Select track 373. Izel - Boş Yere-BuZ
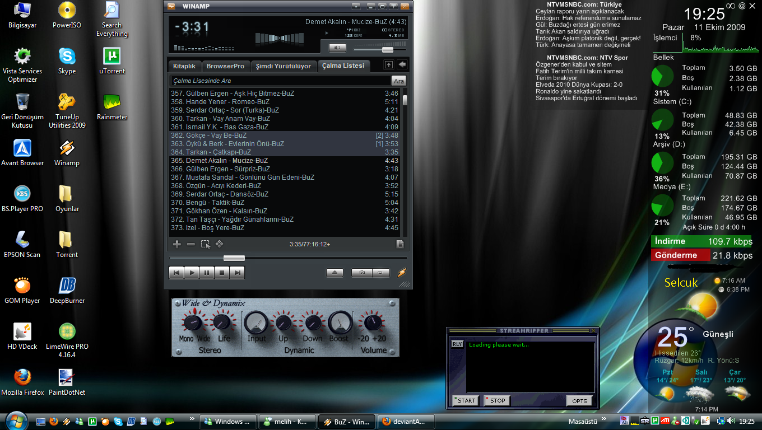 tap(285, 228)
